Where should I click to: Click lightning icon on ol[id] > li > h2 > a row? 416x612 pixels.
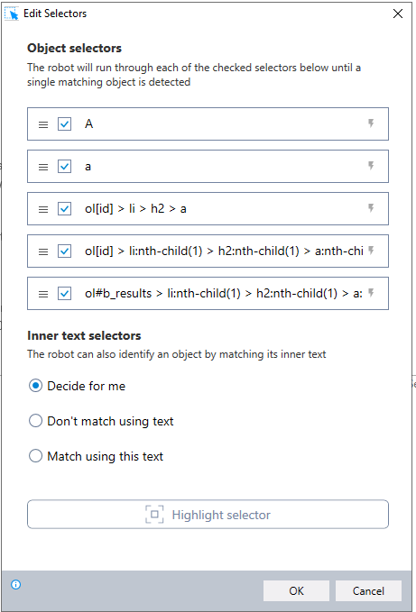pyautogui.click(x=371, y=208)
